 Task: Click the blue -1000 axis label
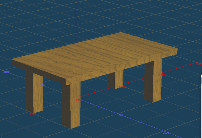click(x=41, y=85)
